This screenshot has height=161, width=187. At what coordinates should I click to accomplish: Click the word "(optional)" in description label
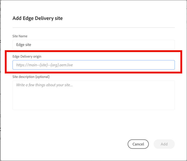pos(42,77)
